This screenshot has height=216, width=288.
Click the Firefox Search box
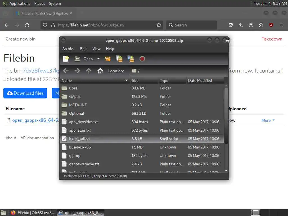click(192, 25)
